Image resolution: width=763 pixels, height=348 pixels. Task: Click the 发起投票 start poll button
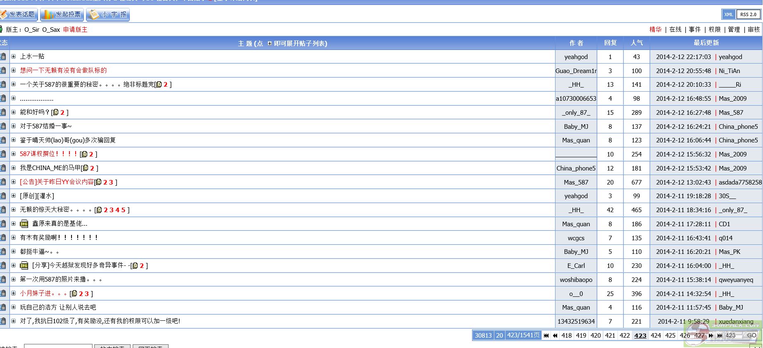tap(62, 14)
